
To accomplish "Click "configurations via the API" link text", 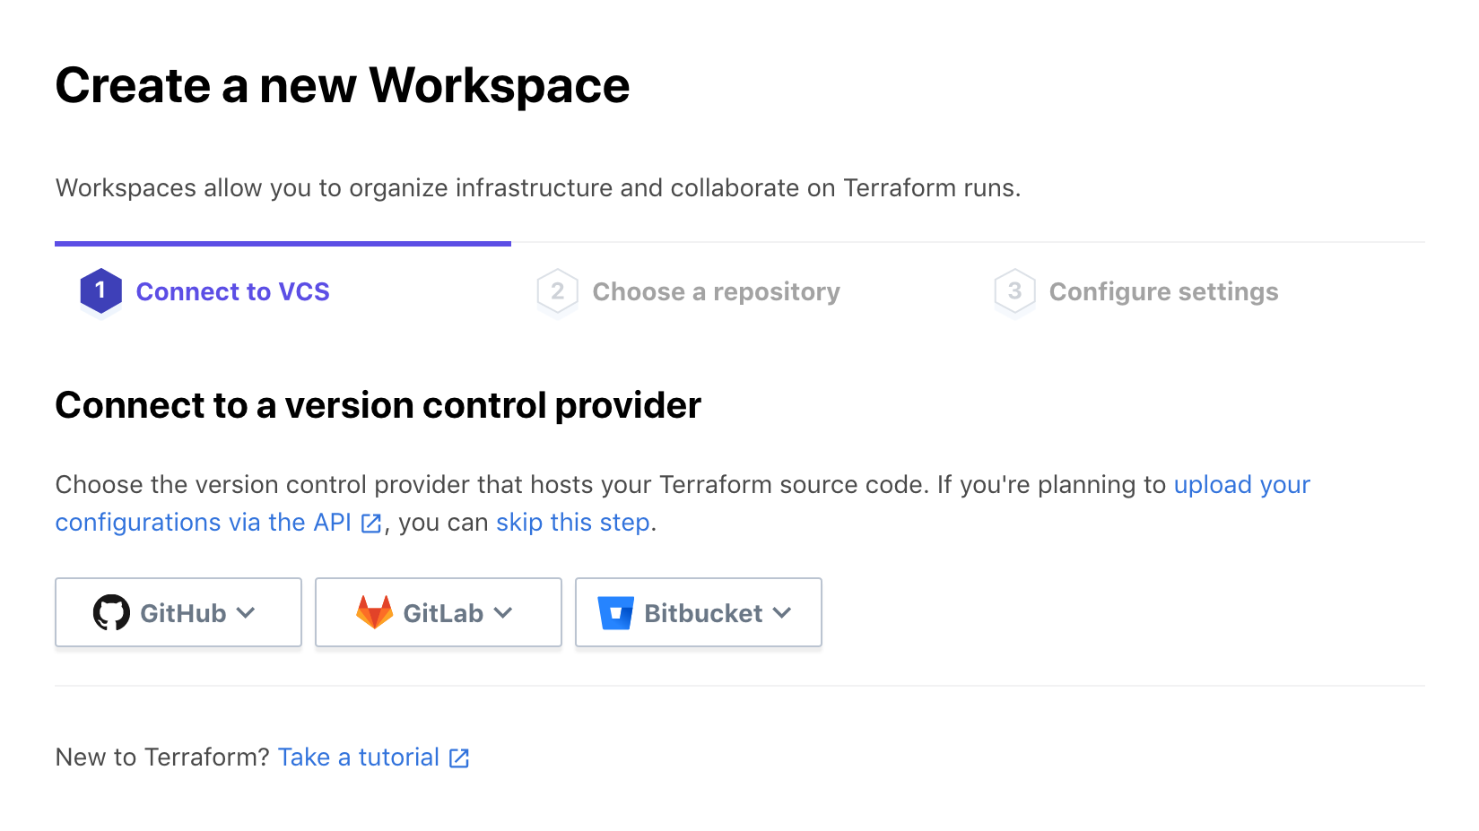I will click(x=203, y=523).
